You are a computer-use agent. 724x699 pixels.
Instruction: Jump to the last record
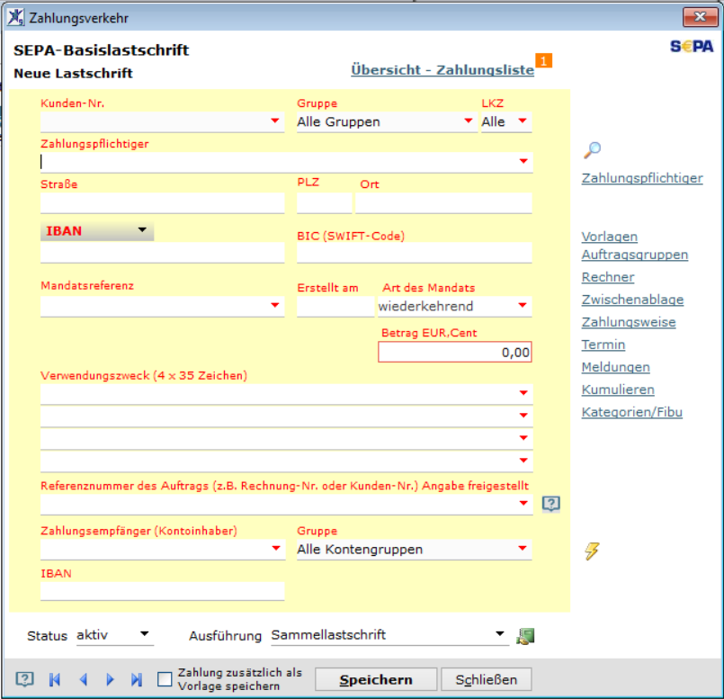point(137,679)
